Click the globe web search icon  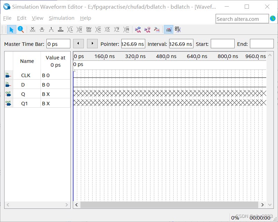point(273,18)
